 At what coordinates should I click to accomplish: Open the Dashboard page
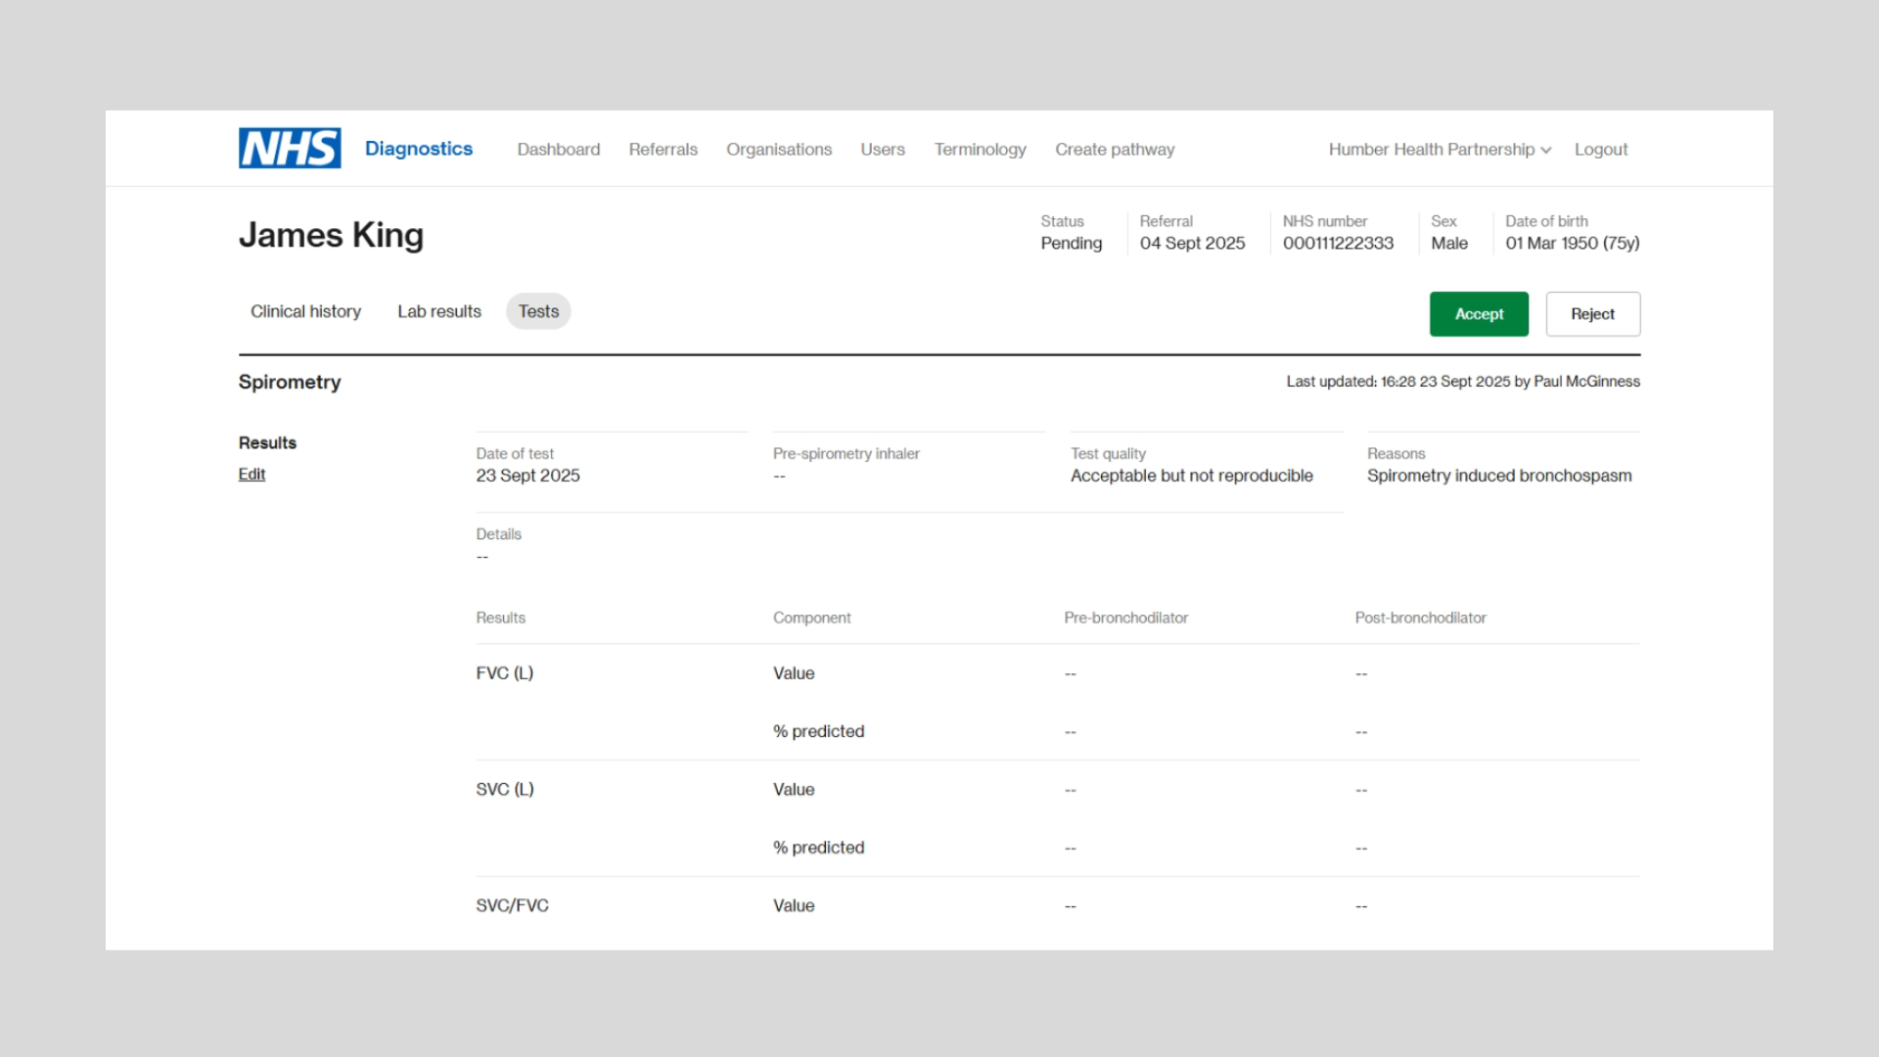tap(558, 149)
